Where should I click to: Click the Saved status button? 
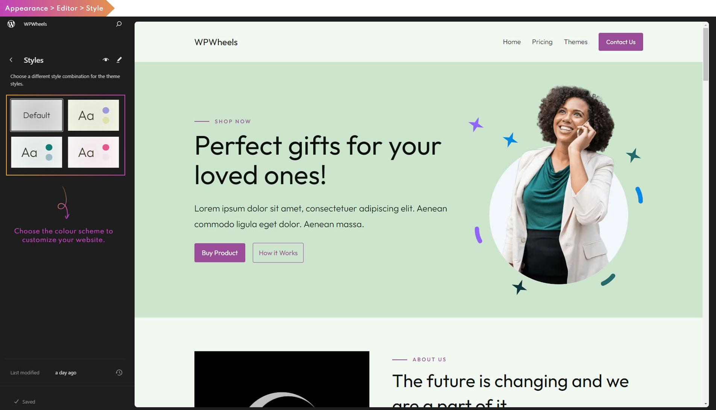pyautogui.click(x=25, y=402)
